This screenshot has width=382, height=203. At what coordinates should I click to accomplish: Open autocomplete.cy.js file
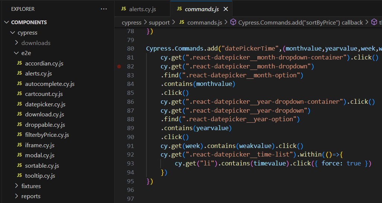[x=50, y=84]
